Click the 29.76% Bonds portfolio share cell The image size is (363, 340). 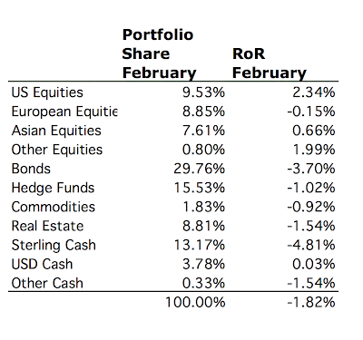(x=200, y=169)
